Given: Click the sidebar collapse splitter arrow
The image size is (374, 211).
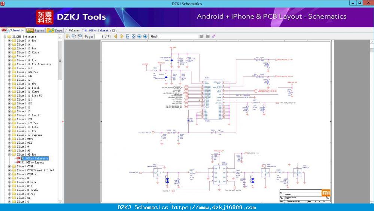Looking at the screenshot, I should [63, 122].
